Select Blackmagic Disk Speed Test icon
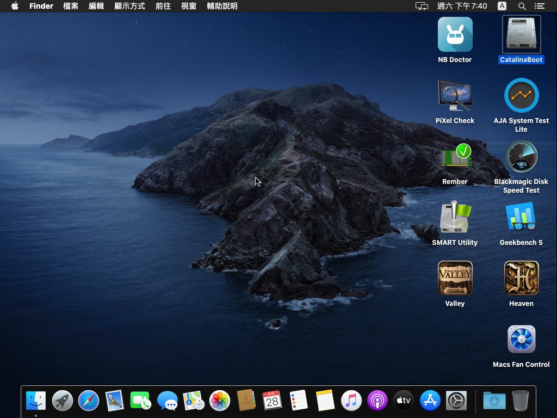Viewport: 557px width, 418px height. [x=521, y=157]
